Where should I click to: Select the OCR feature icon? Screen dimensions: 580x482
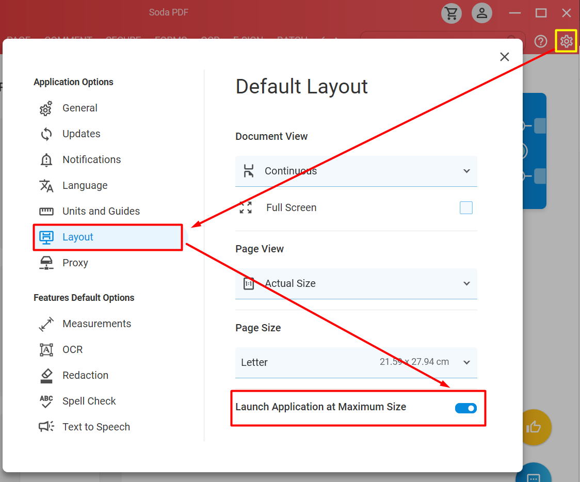46,349
